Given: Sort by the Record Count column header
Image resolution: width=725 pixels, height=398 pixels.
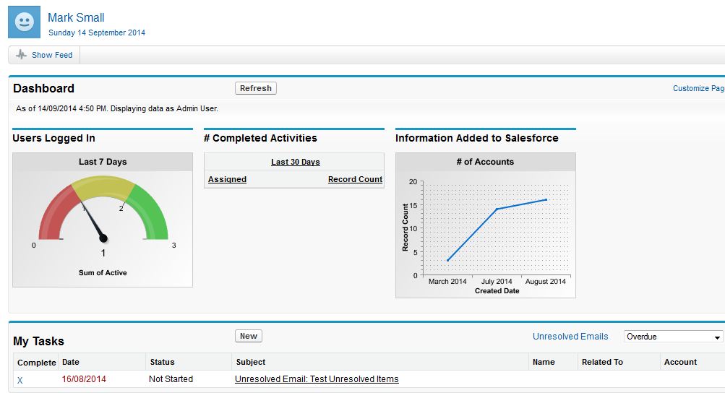Looking at the screenshot, I should (x=355, y=179).
